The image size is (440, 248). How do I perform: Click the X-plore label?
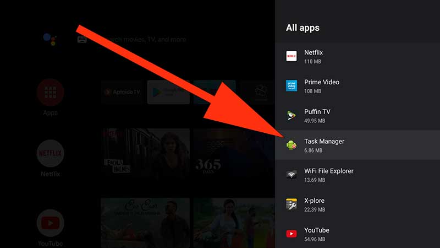[314, 201]
